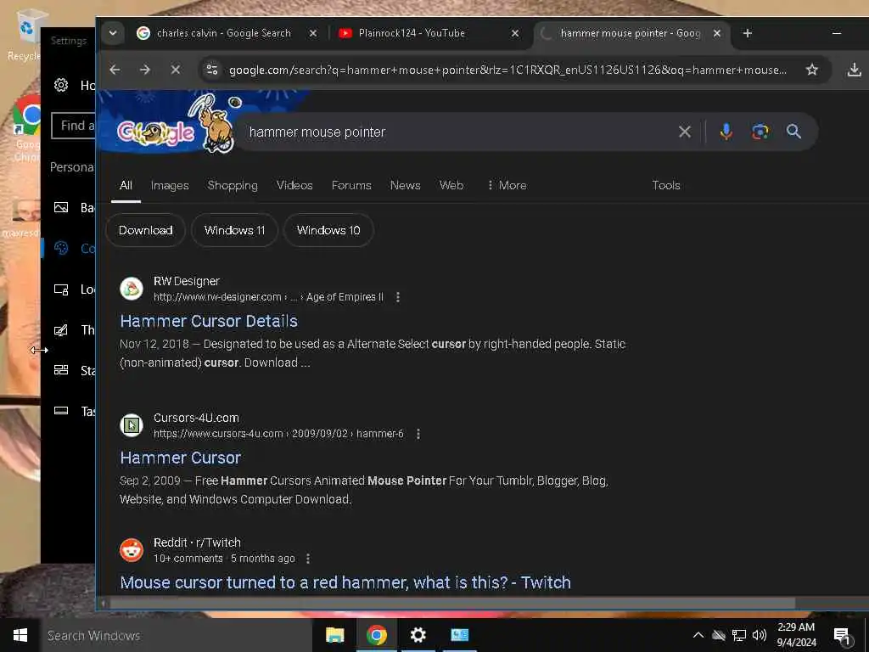This screenshot has height=652, width=869.
Task: Search by image with Google Lens
Action: [760, 132]
